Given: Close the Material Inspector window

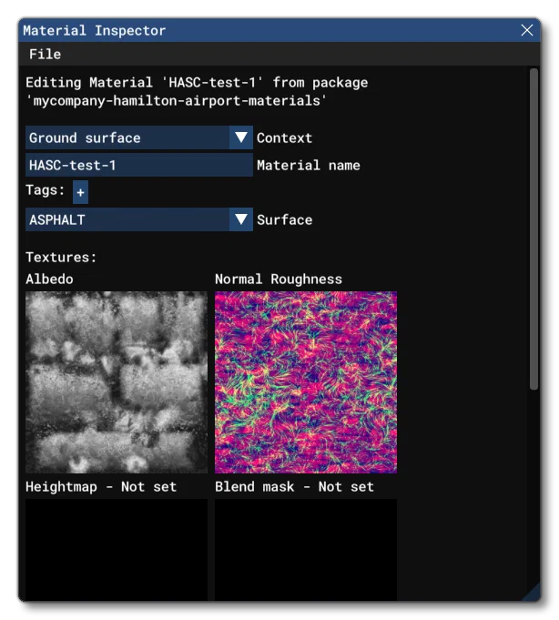Looking at the screenshot, I should (x=526, y=30).
